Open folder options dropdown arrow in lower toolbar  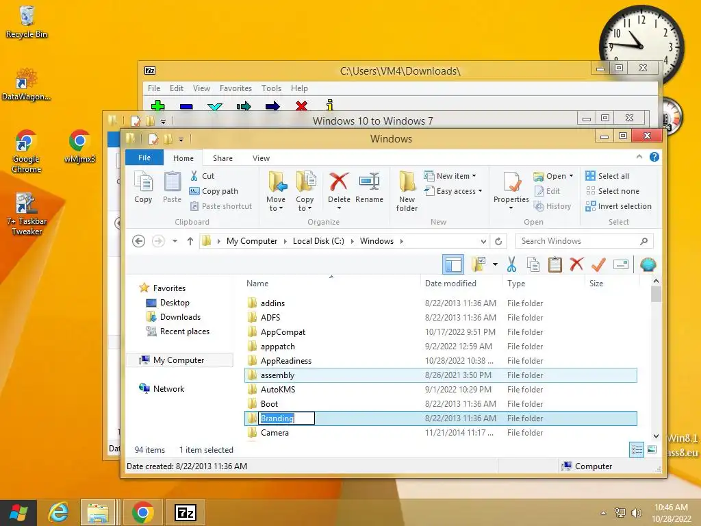pos(495,264)
